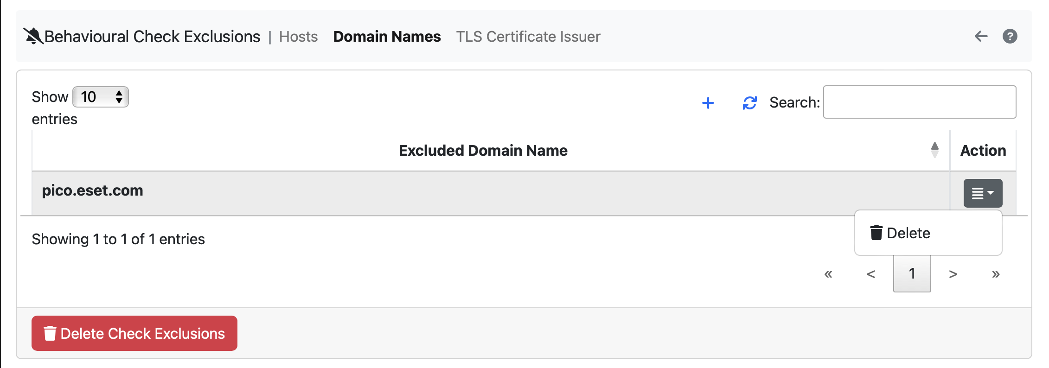Viewport: 1049px width, 368px height.
Task: Open the Action menu for pico.eset.com
Action: click(x=983, y=193)
